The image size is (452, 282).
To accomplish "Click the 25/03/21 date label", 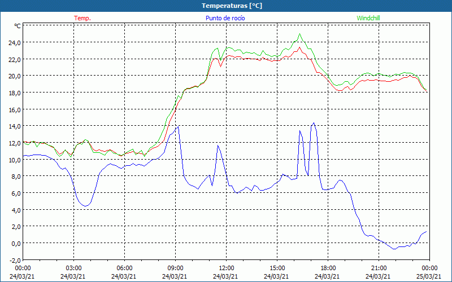I will tap(429, 276).
